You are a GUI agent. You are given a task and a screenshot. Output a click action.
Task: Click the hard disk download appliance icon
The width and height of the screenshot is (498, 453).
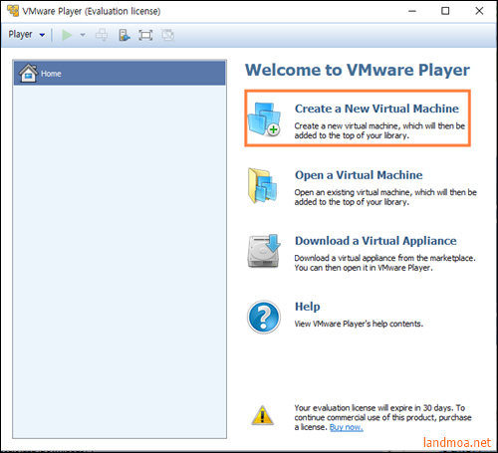pos(264,251)
